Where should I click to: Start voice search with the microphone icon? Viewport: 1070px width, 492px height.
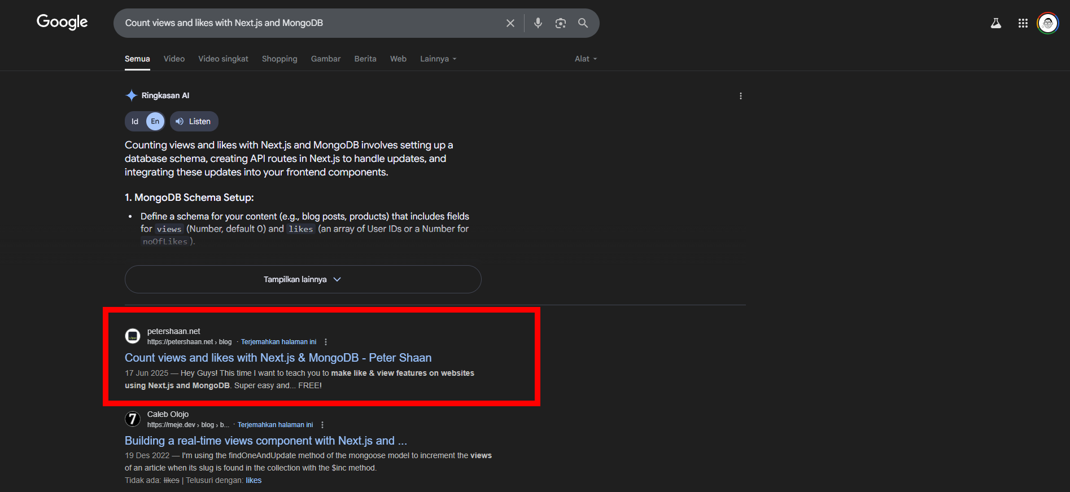538,23
